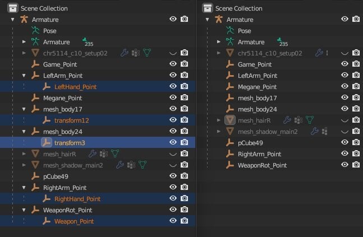Click Scene Collection text in right panel

(x=238, y=8)
